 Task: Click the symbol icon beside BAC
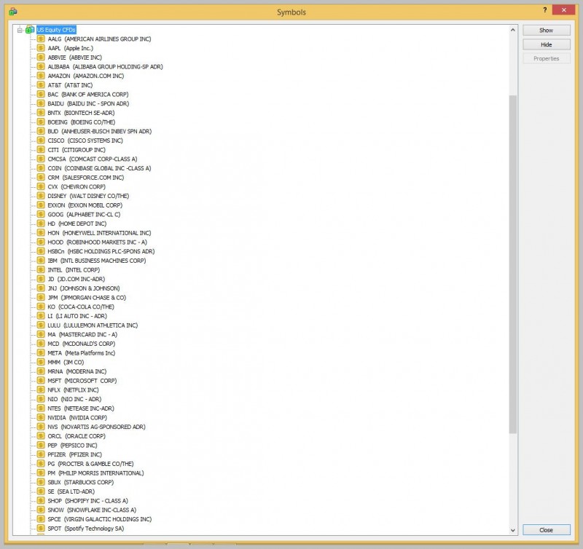[41, 95]
